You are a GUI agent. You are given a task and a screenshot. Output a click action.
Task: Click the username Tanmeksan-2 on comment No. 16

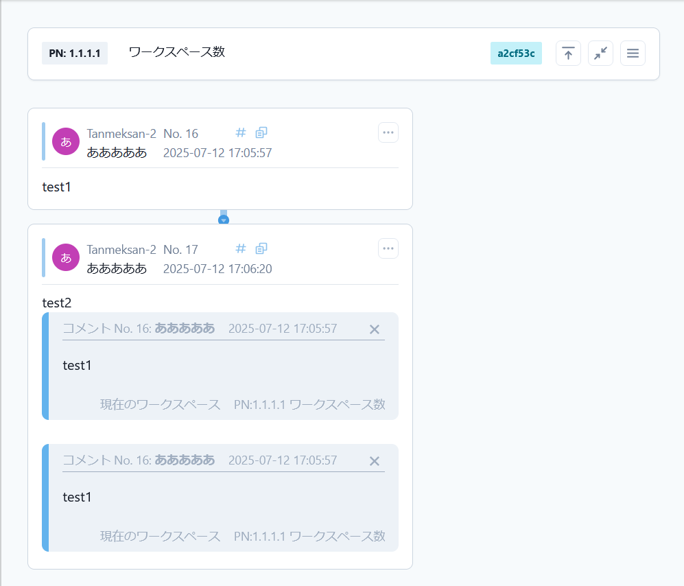[x=121, y=133]
